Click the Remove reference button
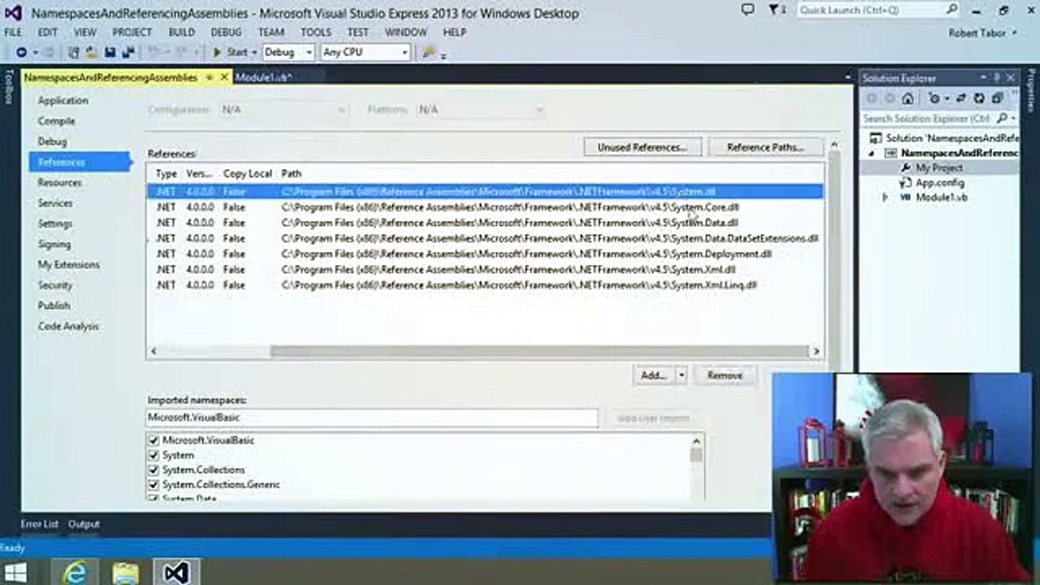This screenshot has height=585, width=1040. 725,375
